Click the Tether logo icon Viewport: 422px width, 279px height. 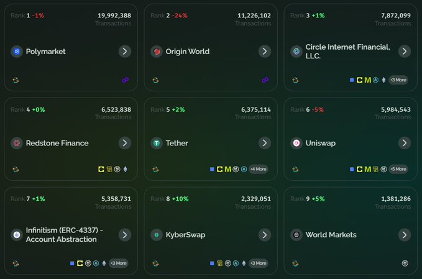point(157,143)
